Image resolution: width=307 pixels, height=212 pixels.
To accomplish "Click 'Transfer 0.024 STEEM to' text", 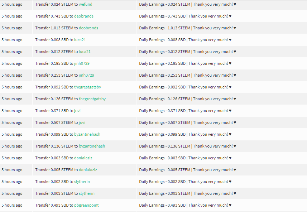I will click(x=57, y=4).
